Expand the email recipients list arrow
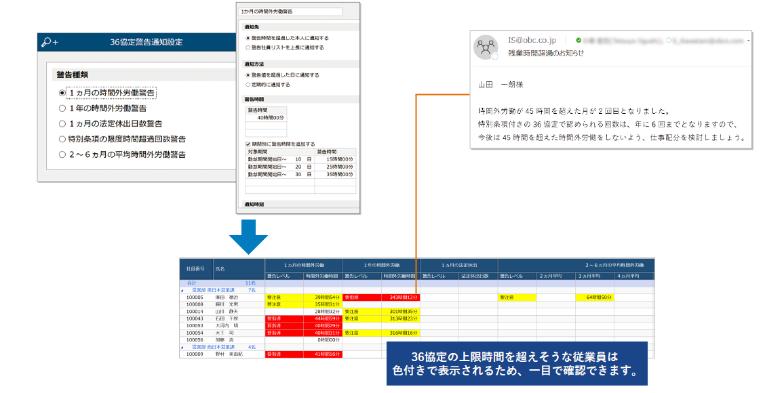The width and height of the screenshot is (784, 393). tap(748, 41)
